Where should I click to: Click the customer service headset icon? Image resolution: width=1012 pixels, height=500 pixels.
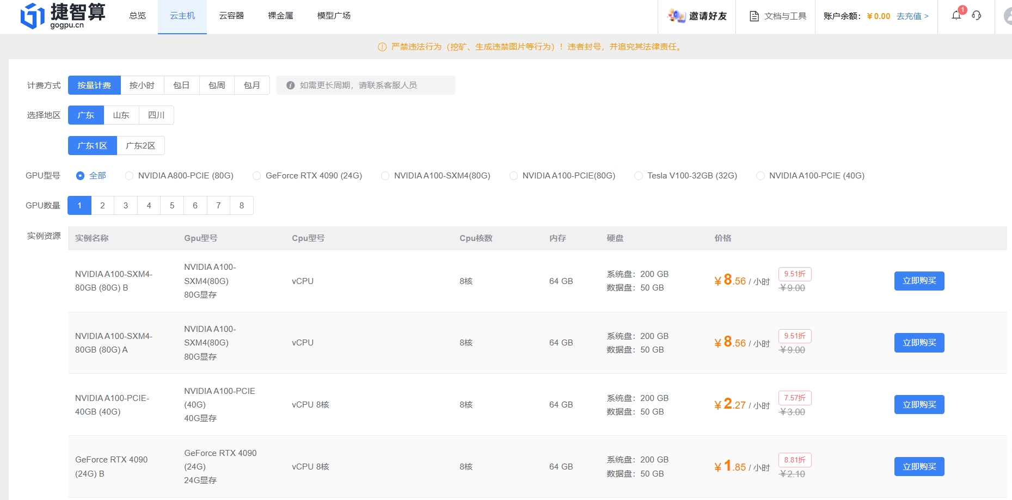(977, 15)
